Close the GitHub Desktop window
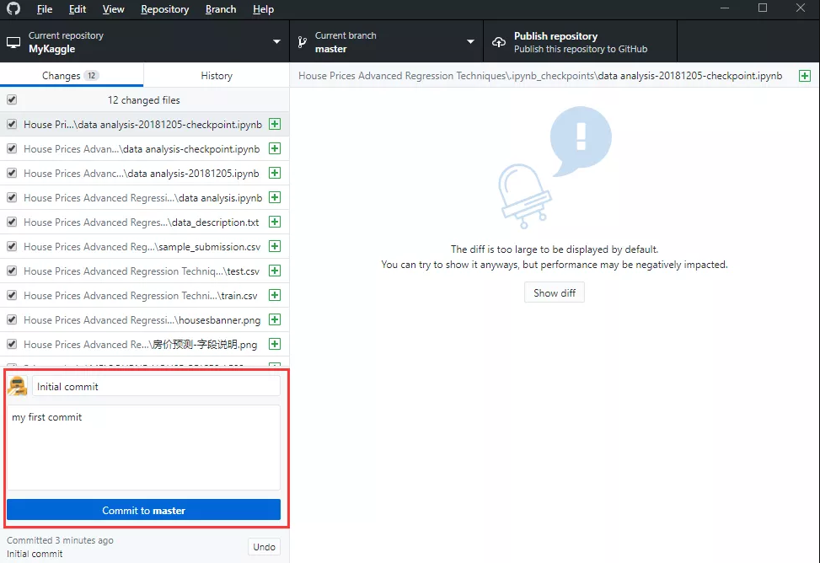 click(801, 8)
